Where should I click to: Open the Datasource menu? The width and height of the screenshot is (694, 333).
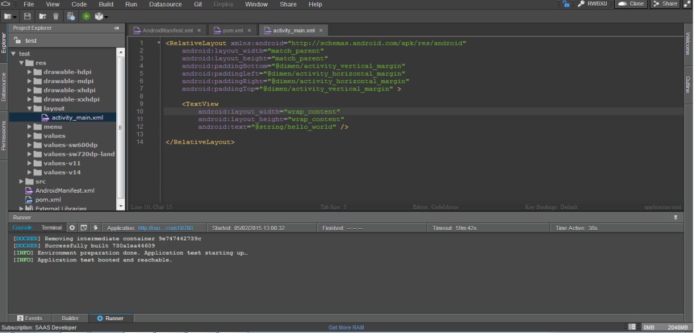[x=165, y=4]
